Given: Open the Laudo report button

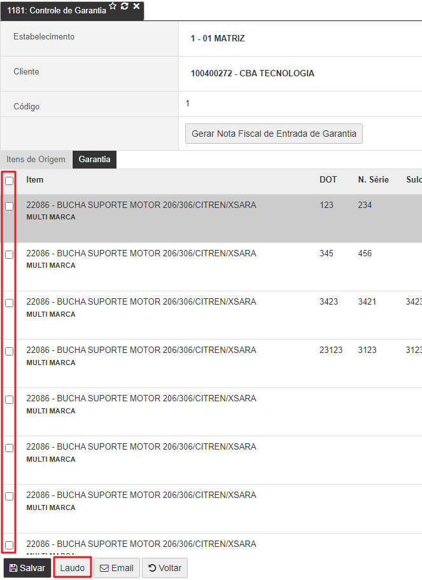Looking at the screenshot, I should coord(73,568).
